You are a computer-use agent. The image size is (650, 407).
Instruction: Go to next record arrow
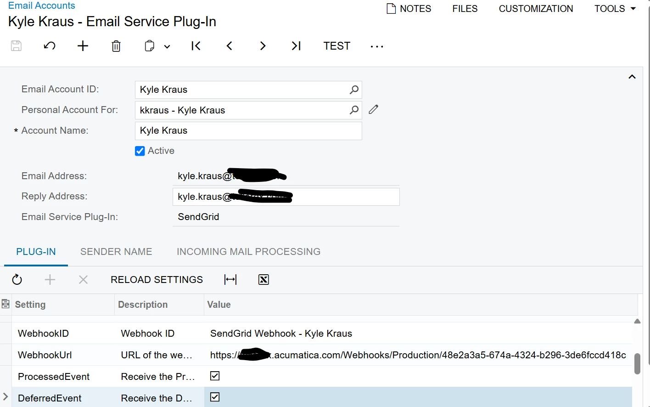click(263, 46)
